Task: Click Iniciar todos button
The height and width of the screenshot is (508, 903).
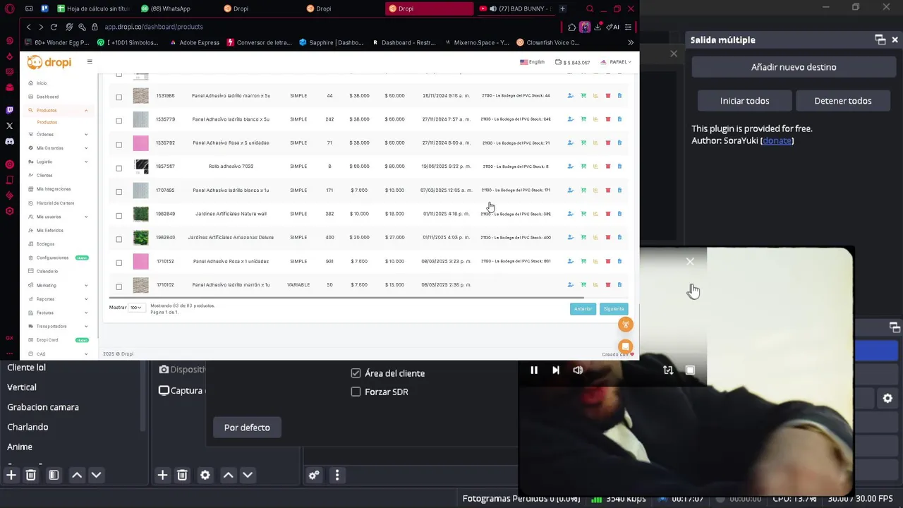Action: (744, 101)
